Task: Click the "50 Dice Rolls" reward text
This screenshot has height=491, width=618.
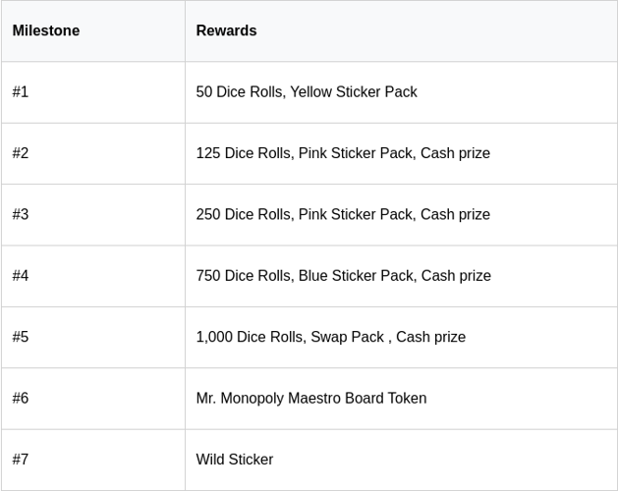Action: click(x=239, y=92)
